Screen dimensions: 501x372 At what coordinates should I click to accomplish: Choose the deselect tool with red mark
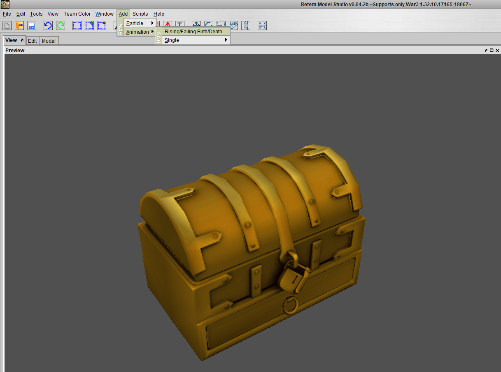(102, 25)
